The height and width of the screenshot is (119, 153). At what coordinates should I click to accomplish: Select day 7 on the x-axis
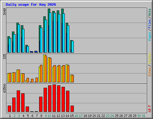click(x=37, y=116)
